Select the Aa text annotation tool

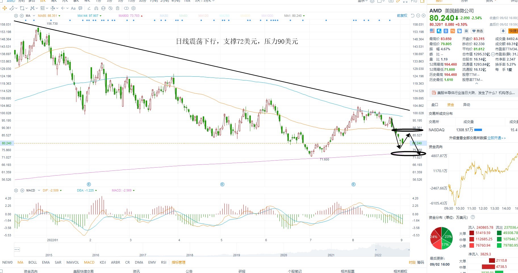click(x=73, y=8)
